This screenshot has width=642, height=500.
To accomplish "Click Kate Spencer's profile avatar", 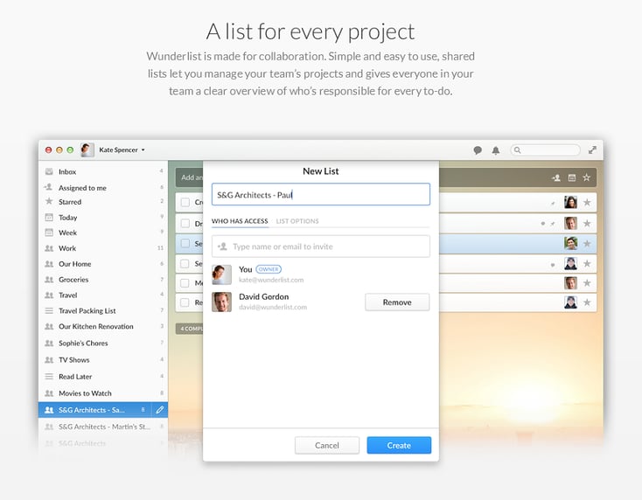I will 87,149.
